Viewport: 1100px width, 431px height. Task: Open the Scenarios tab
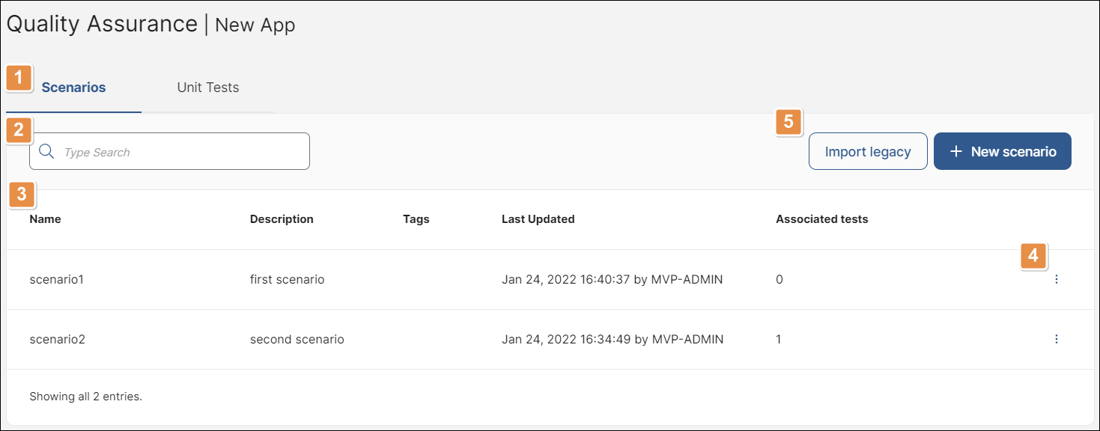point(73,88)
